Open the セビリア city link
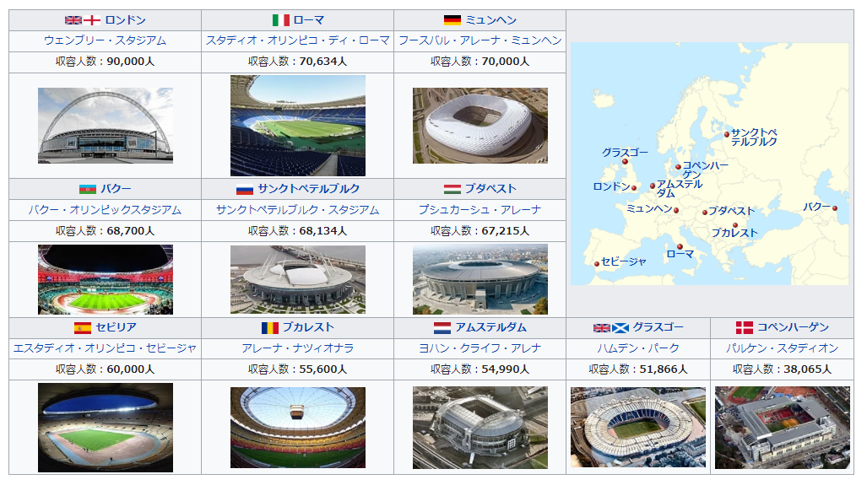Screen dimensions: 867x485 coord(116,327)
